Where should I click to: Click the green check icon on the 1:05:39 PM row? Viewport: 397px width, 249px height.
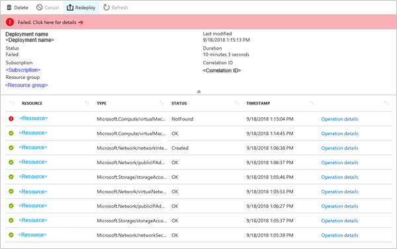coord(11,235)
